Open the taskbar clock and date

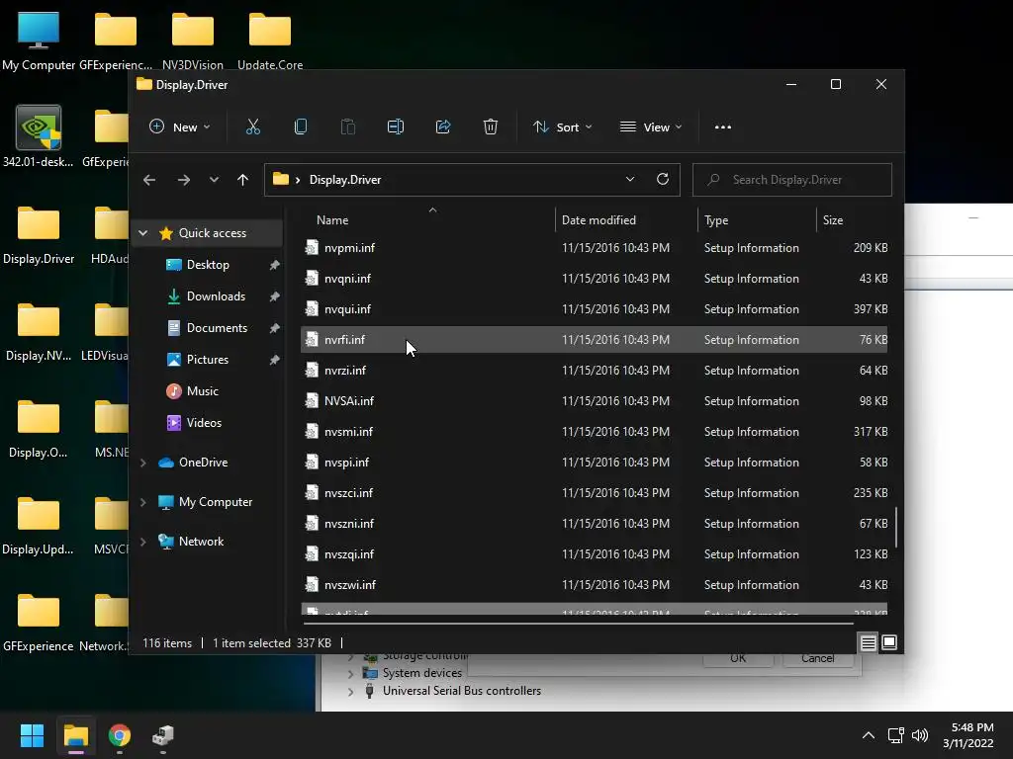point(967,735)
